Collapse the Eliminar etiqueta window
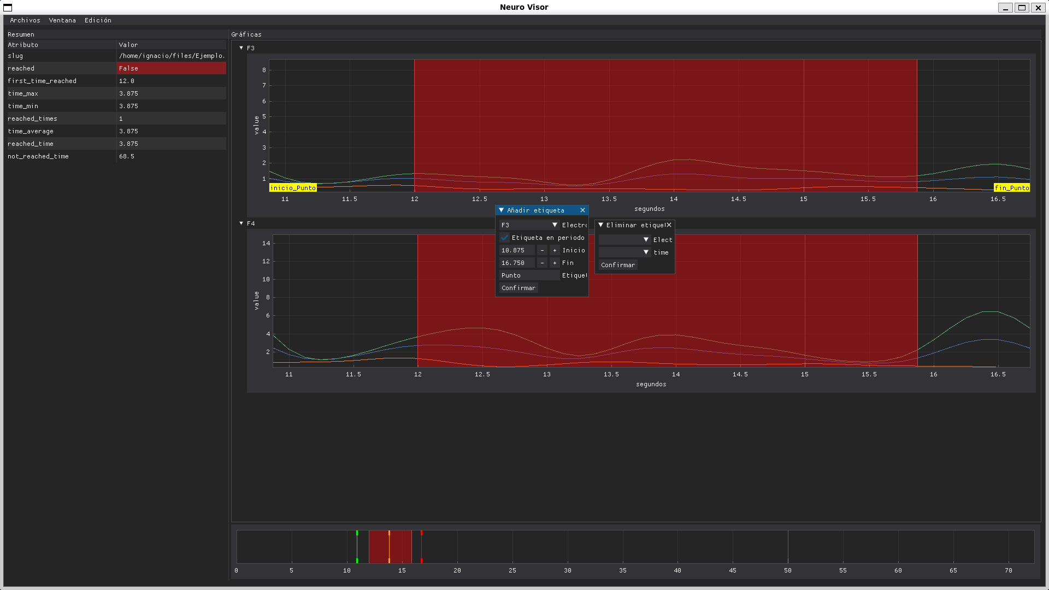1049x590 pixels. pyautogui.click(x=601, y=225)
